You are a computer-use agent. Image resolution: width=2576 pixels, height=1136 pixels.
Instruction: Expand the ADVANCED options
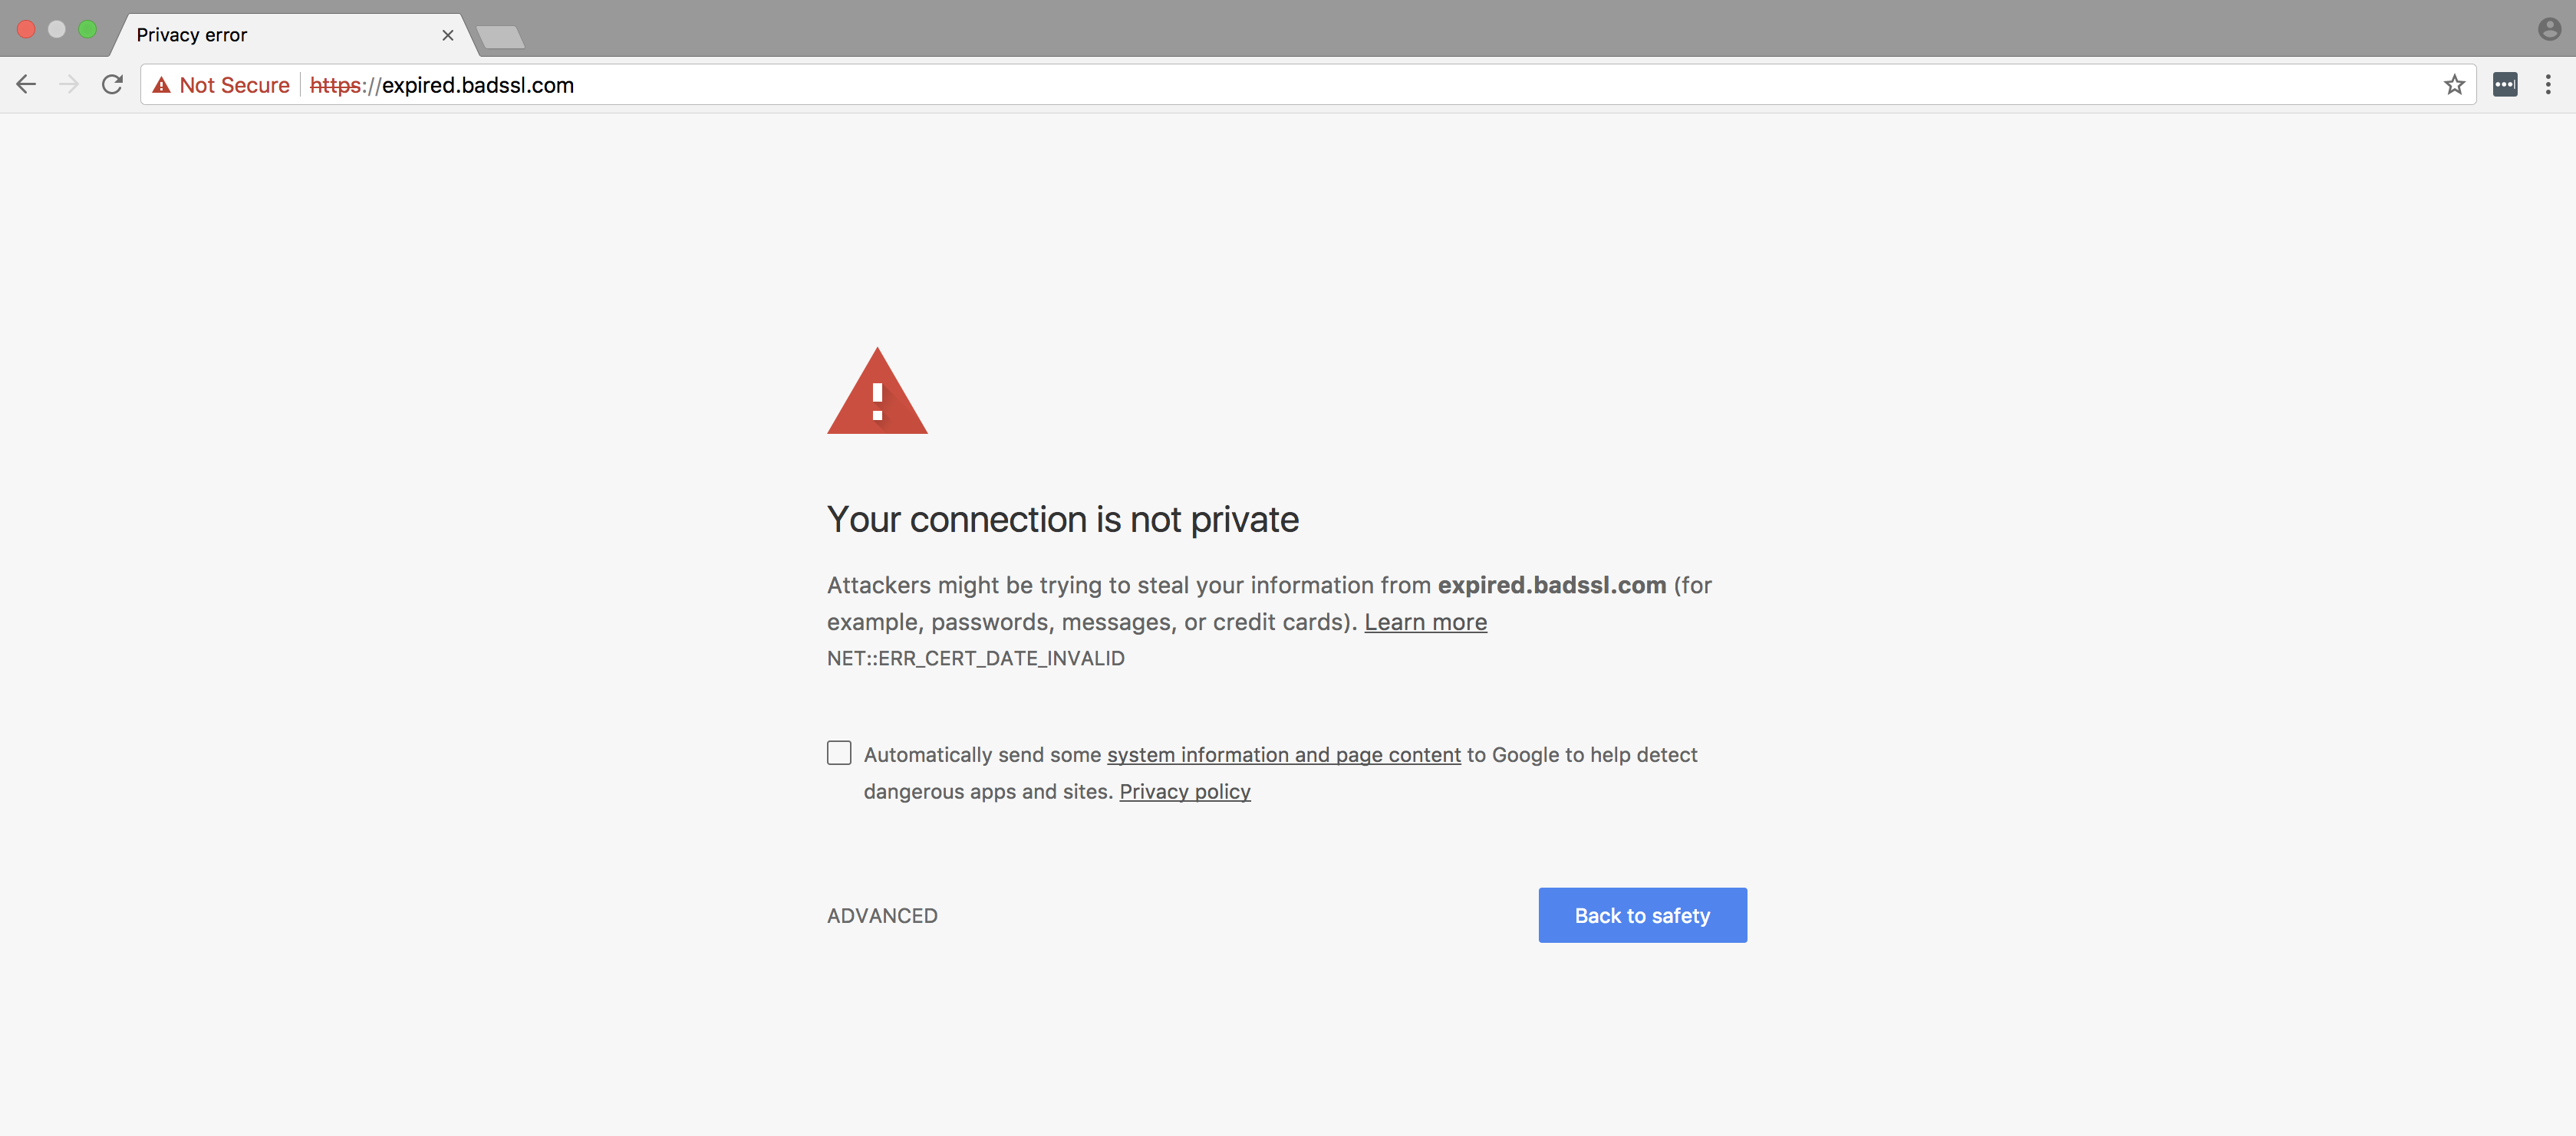pyautogui.click(x=882, y=914)
